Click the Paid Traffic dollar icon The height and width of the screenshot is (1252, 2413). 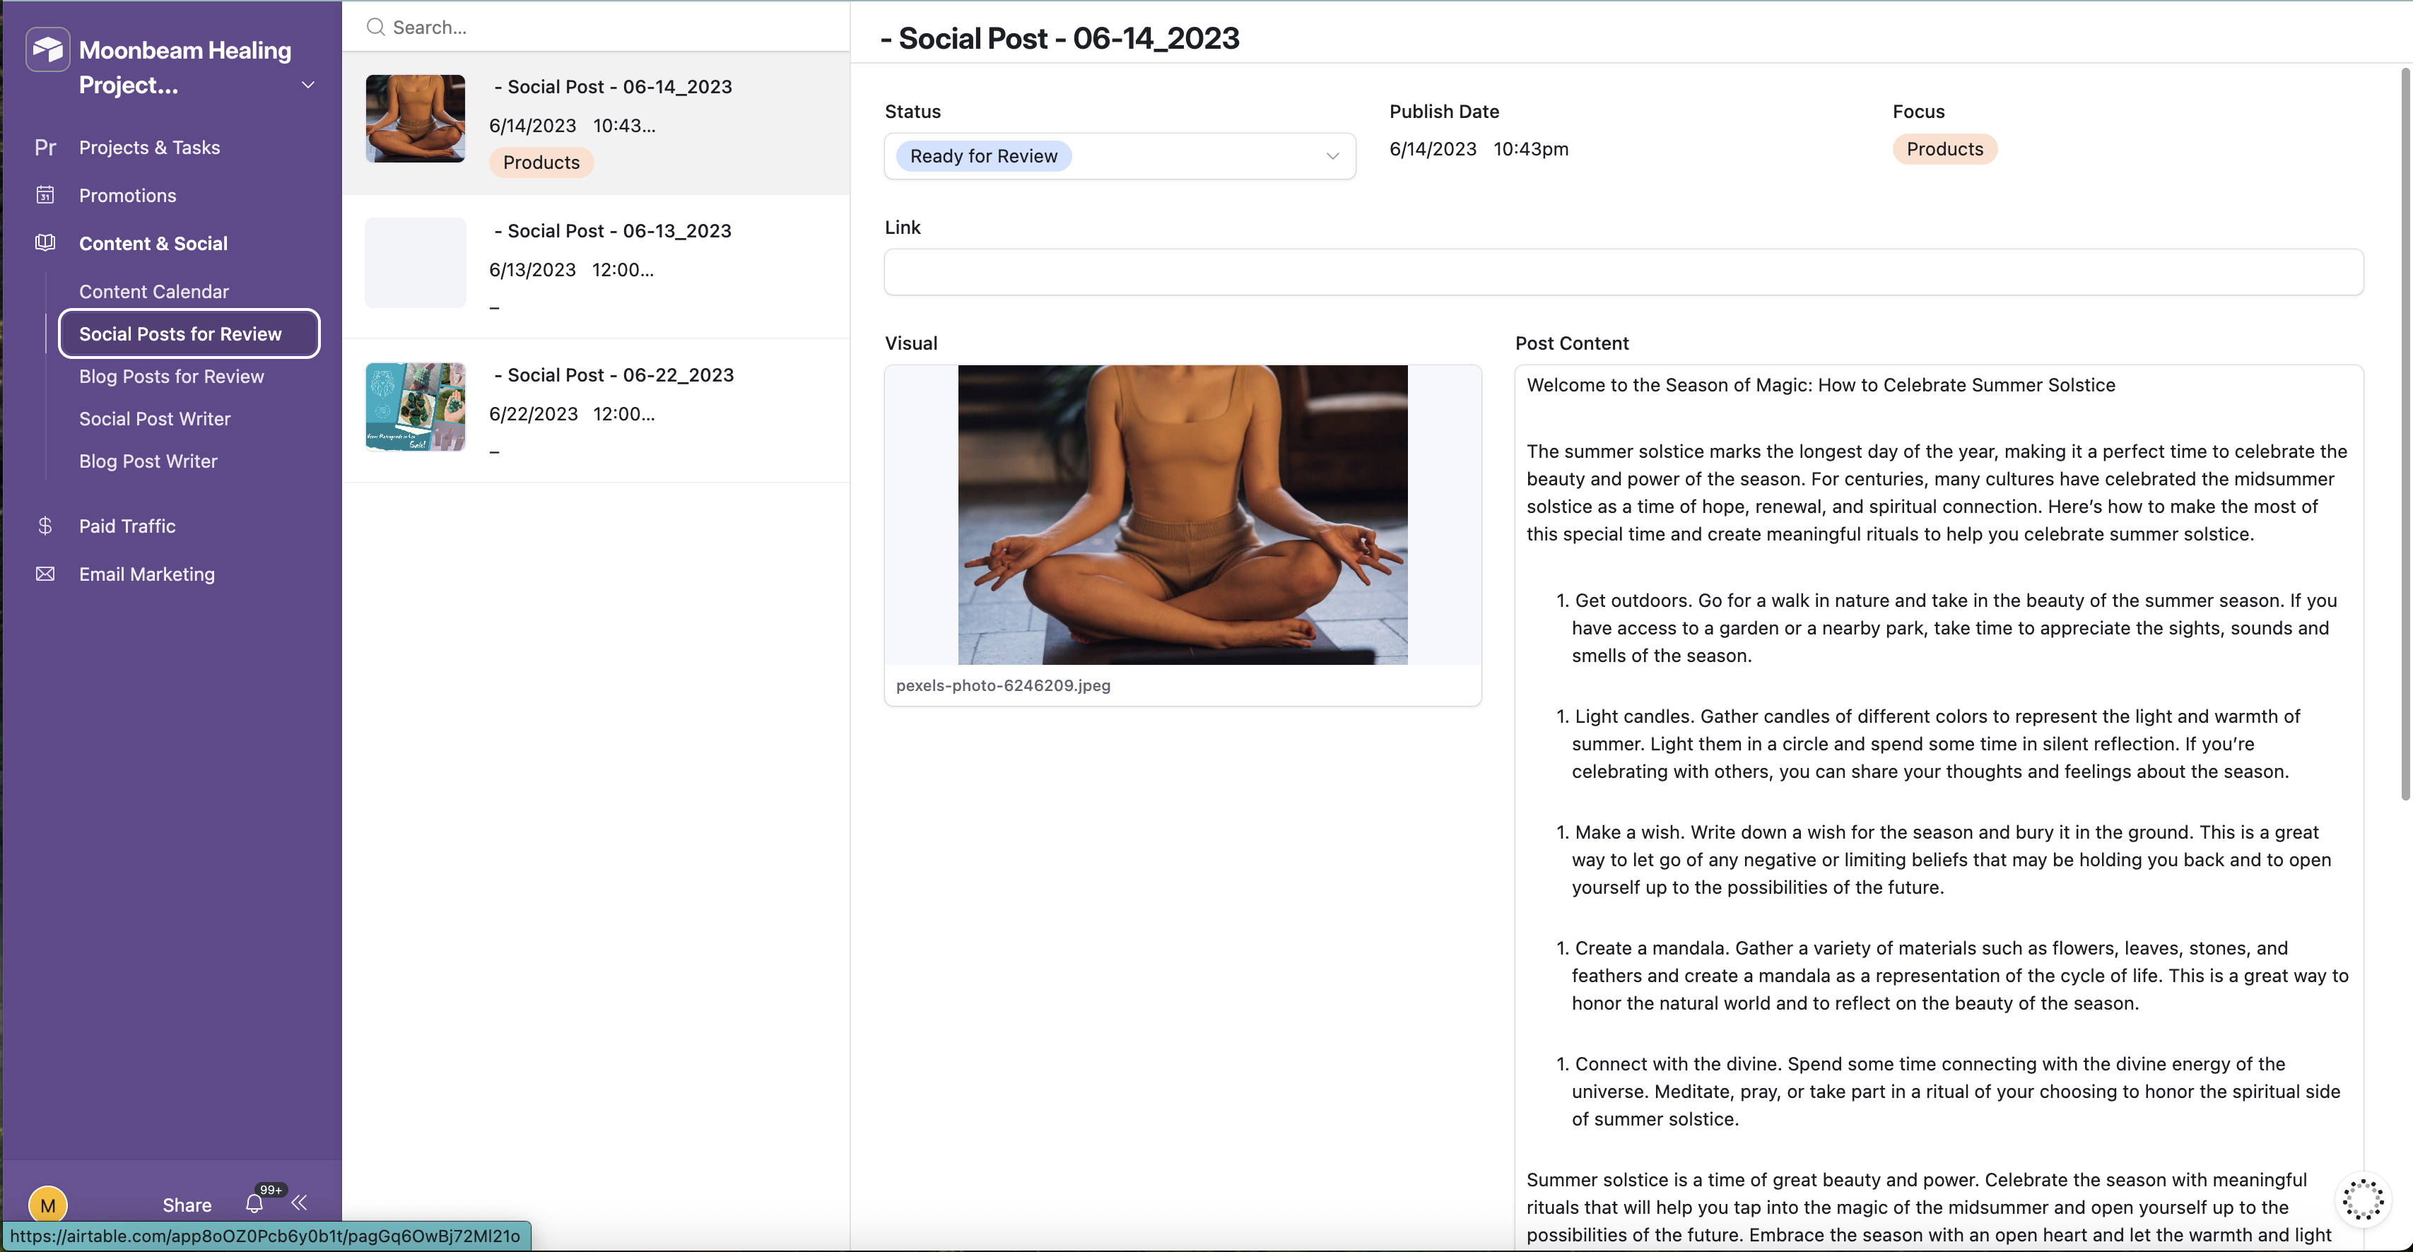[x=45, y=526]
